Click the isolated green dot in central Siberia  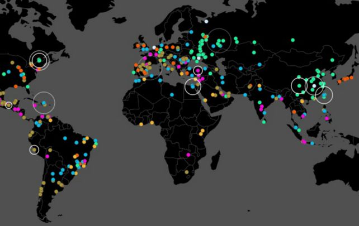(292, 40)
